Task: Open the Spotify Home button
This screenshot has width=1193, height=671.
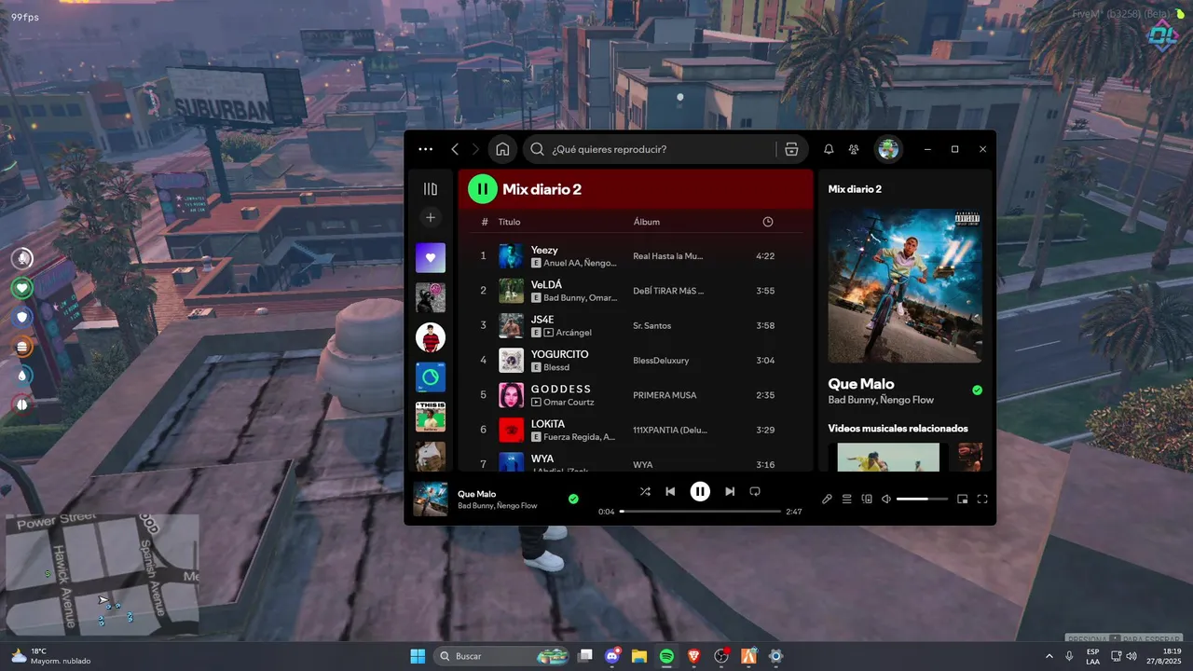Action: tap(502, 149)
